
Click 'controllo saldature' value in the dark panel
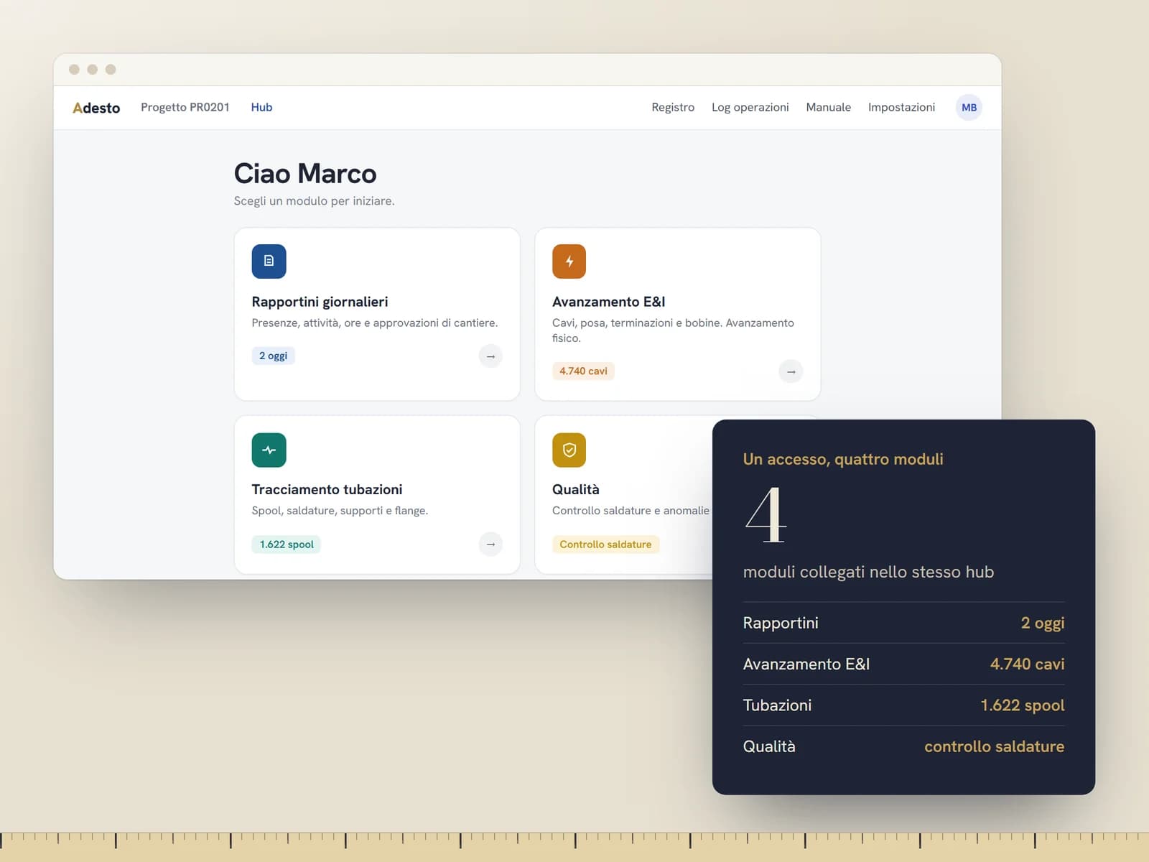pyautogui.click(x=994, y=746)
